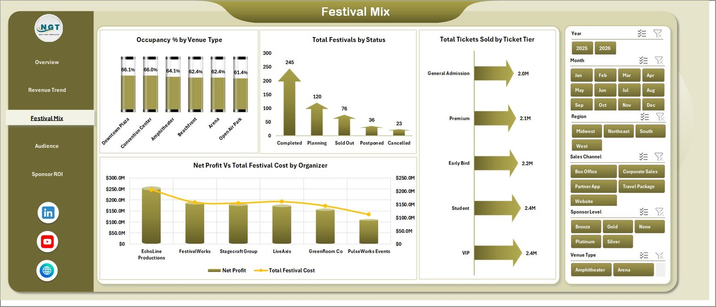This screenshot has height=307, width=716.
Task: Choose the None sponsor level
Action: [649, 226]
